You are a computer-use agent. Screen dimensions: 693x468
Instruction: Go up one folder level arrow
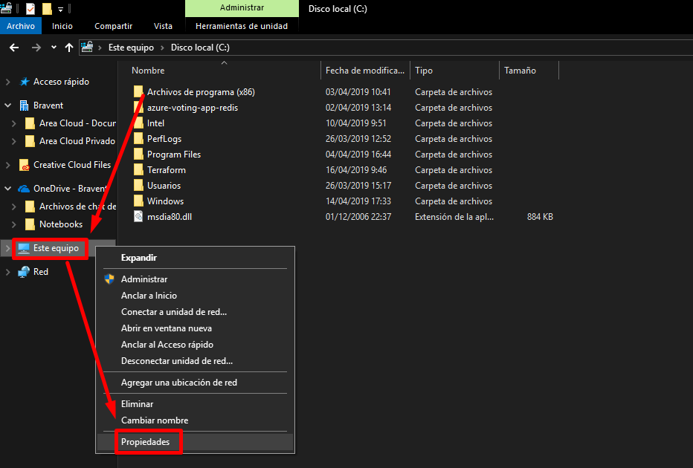pos(69,48)
